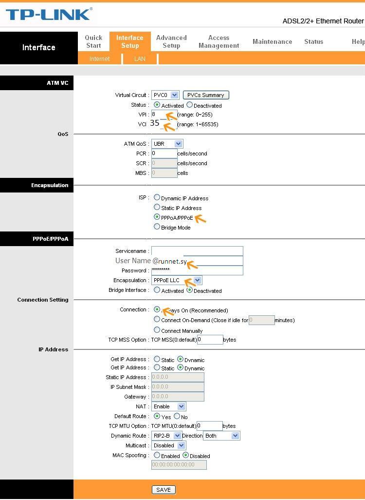Set Bridge Interface to Activated

coord(157,290)
